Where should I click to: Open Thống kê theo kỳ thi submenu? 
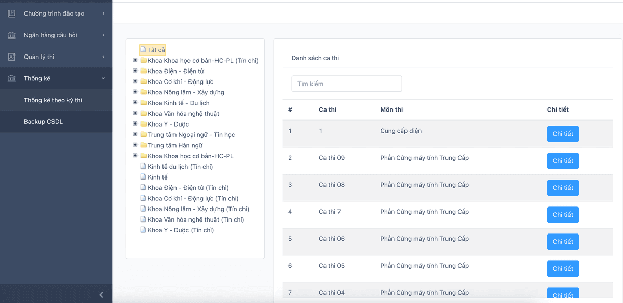tap(53, 100)
